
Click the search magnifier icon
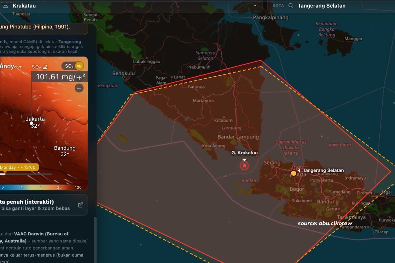click(x=291, y=5)
